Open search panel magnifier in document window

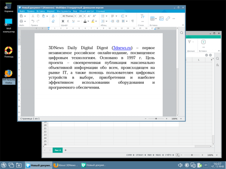coord(182,33)
